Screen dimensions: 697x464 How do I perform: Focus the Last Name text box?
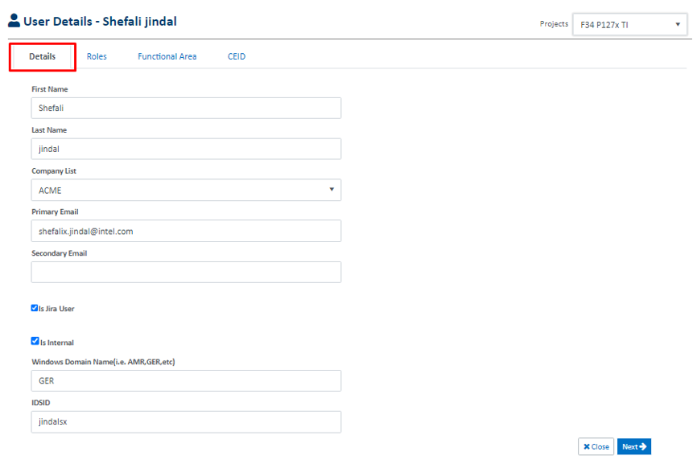tap(186, 149)
